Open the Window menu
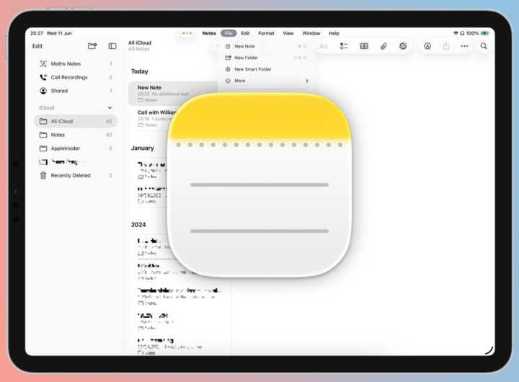Viewport: 519px width, 382px height. [x=311, y=33]
